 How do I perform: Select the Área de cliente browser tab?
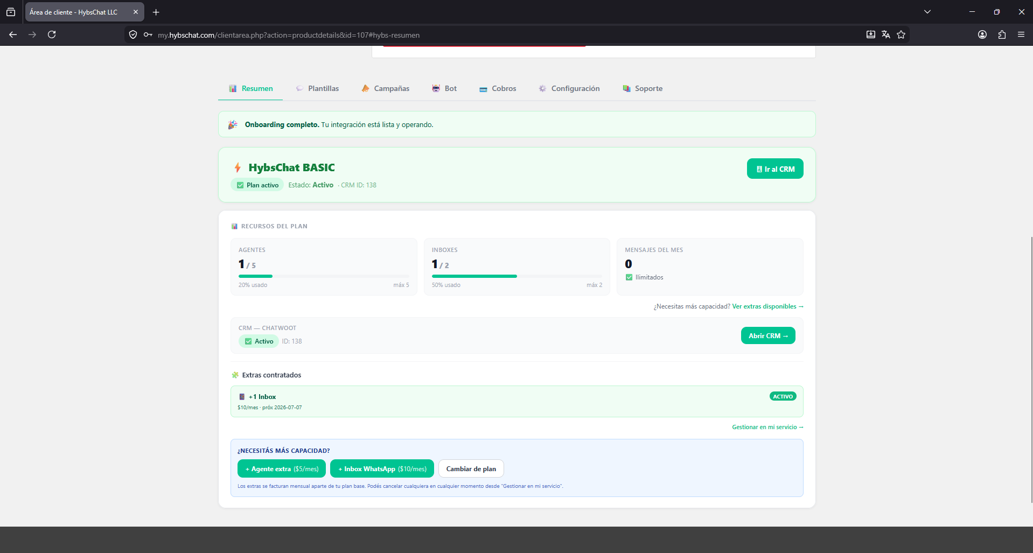tap(85, 12)
